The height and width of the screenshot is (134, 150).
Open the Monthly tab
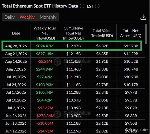(x=48, y=17)
